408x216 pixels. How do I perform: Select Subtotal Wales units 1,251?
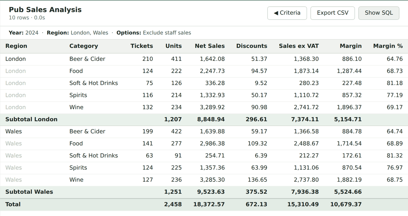(173, 192)
